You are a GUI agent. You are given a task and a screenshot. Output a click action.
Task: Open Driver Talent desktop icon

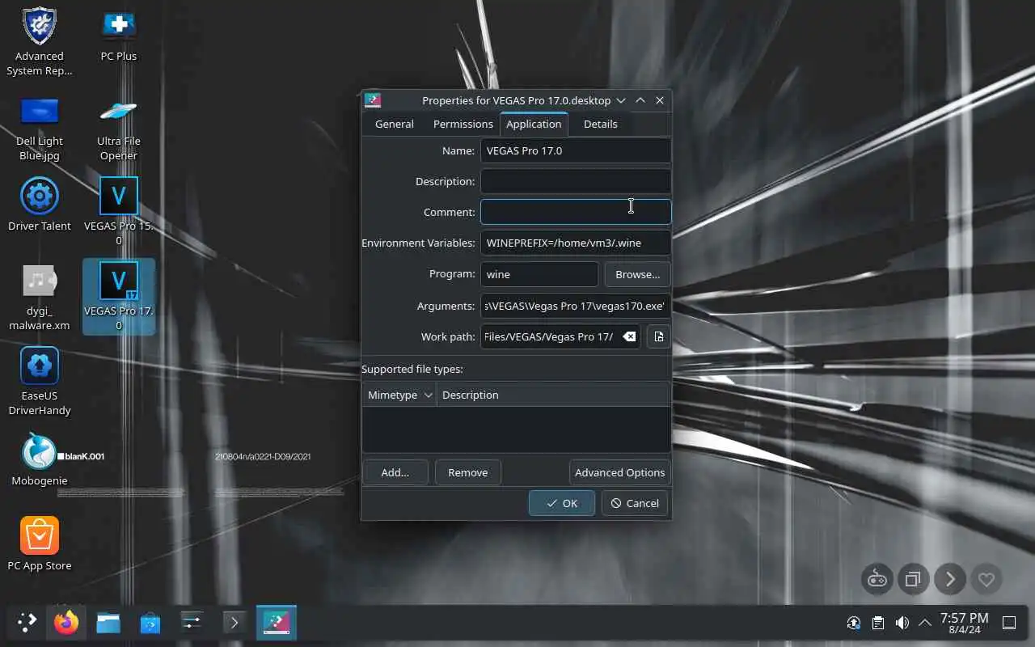39,204
